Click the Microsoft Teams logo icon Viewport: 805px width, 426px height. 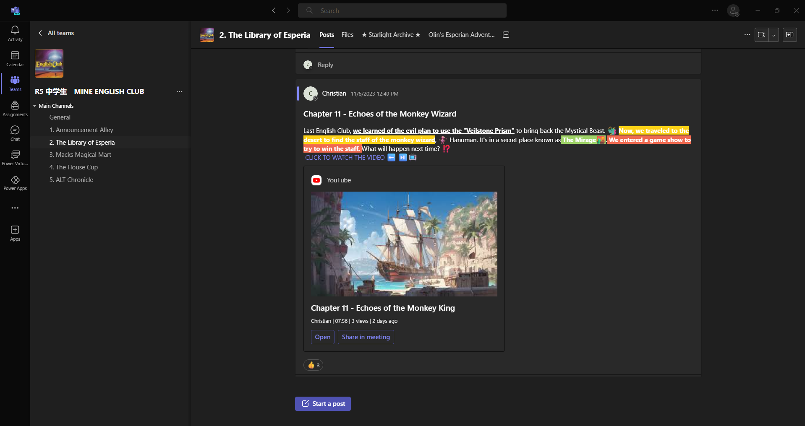16,10
